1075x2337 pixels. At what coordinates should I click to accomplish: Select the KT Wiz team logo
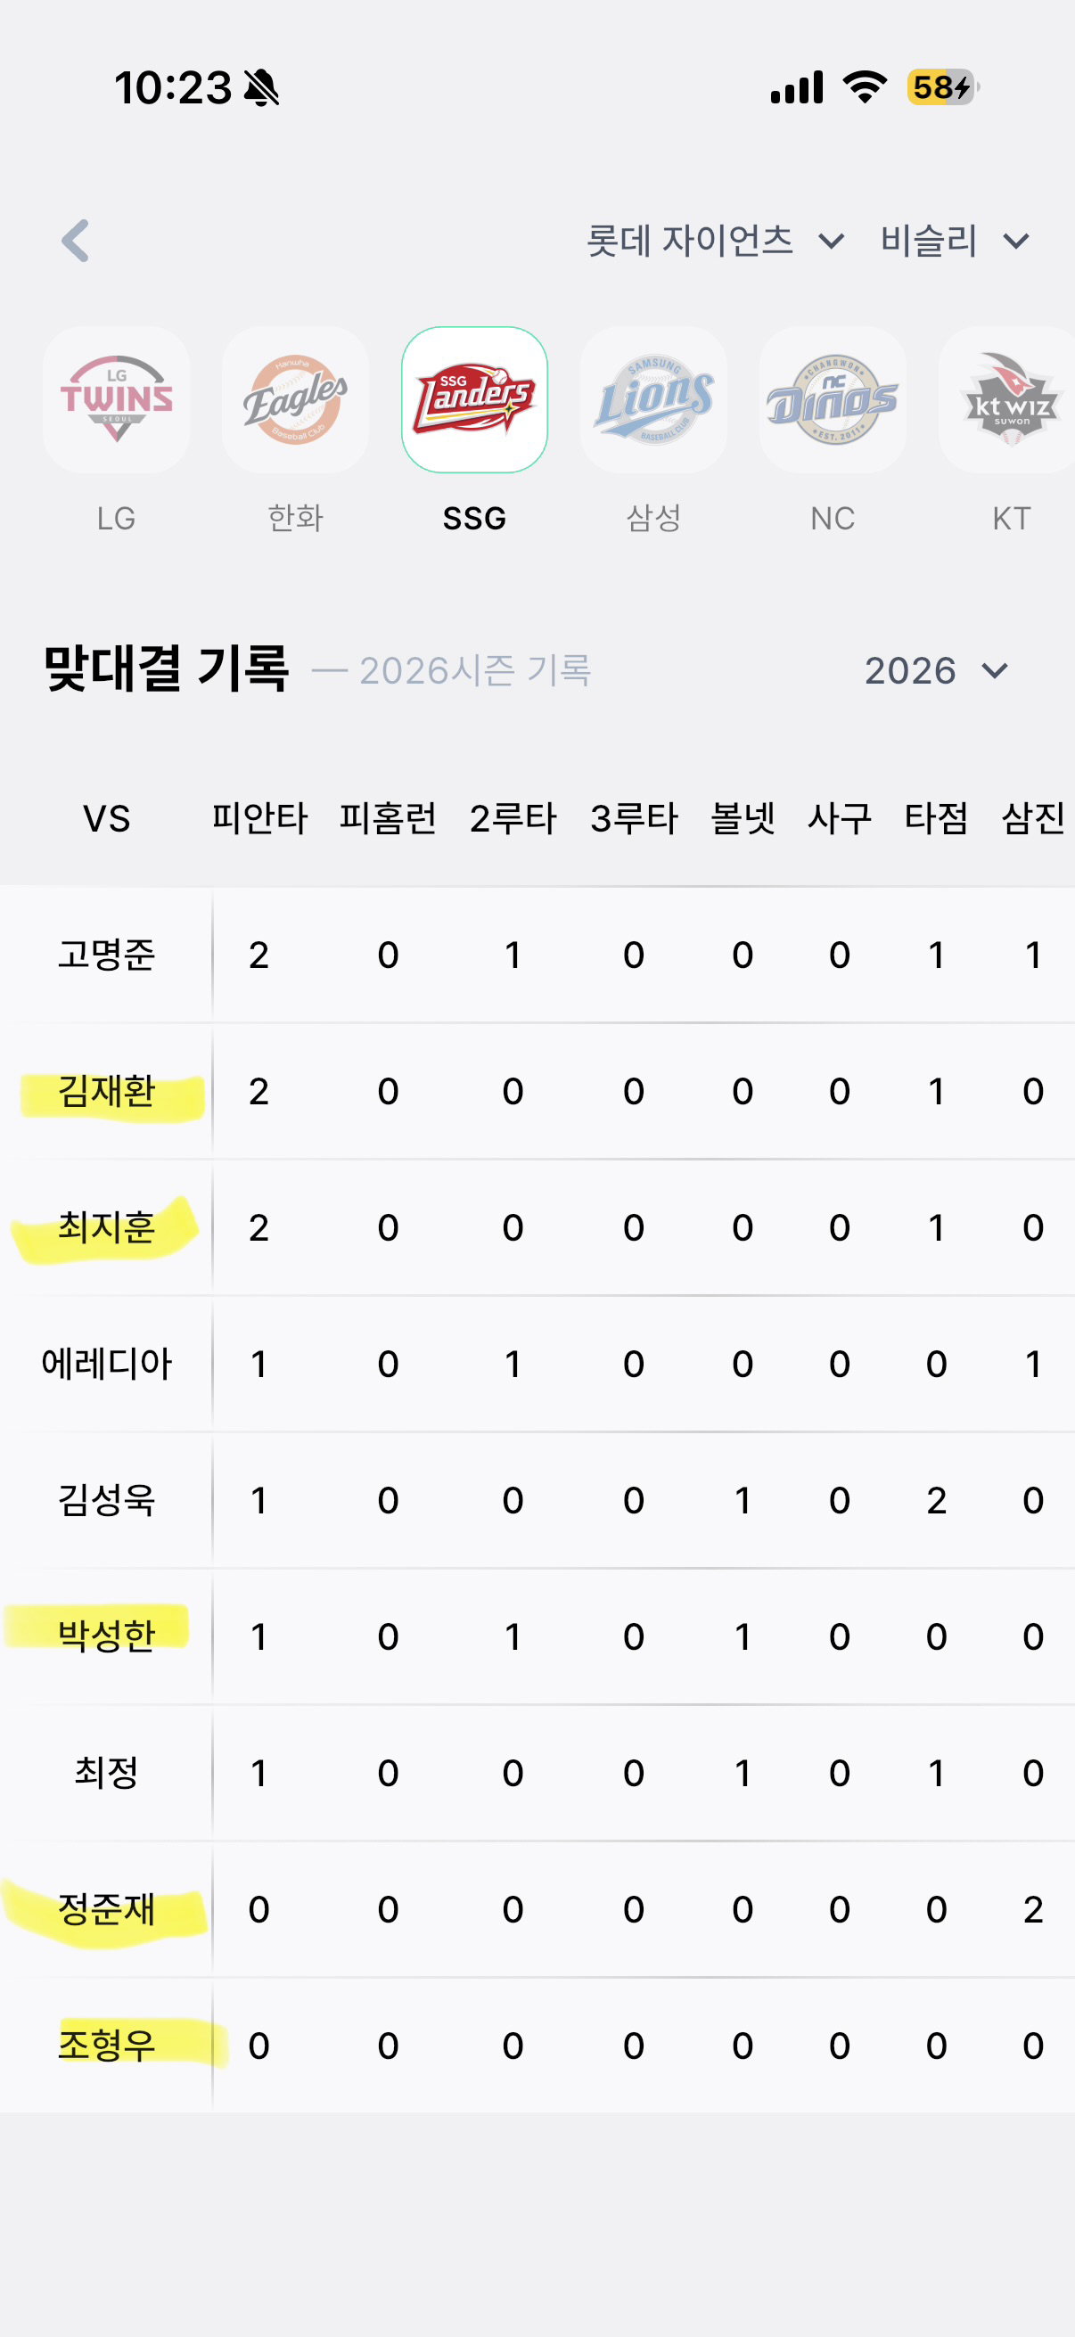[1011, 400]
